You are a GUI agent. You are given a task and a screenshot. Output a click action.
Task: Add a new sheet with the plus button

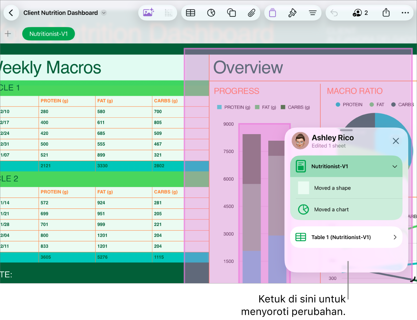(x=8, y=34)
